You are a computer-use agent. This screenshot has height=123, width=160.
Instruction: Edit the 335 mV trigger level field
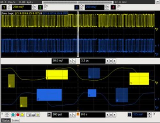point(140,115)
